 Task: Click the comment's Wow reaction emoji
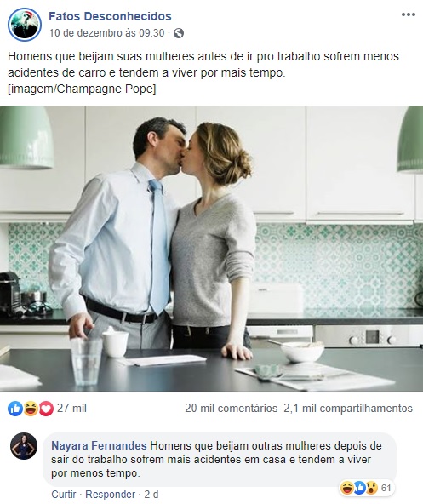(x=372, y=488)
